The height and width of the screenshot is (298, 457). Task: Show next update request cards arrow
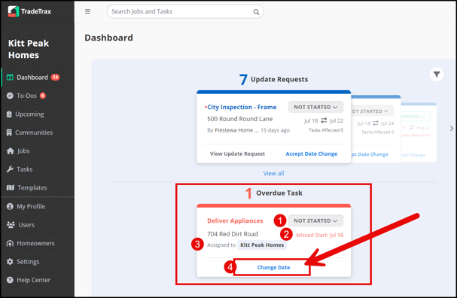coord(452,128)
